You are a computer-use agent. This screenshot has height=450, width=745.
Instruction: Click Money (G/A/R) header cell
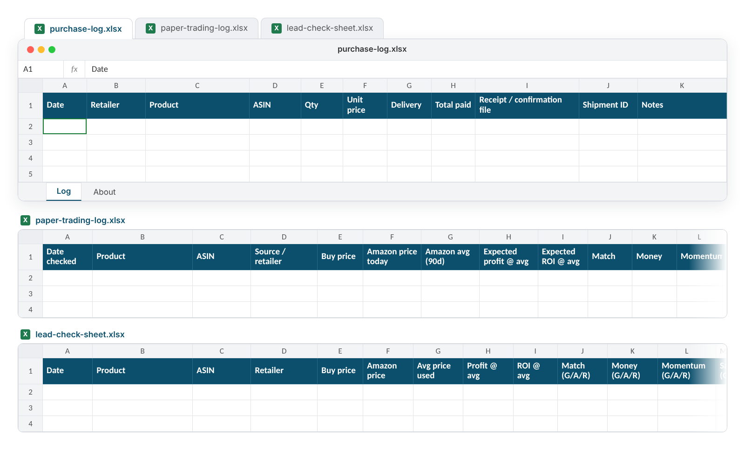(632, 371)
